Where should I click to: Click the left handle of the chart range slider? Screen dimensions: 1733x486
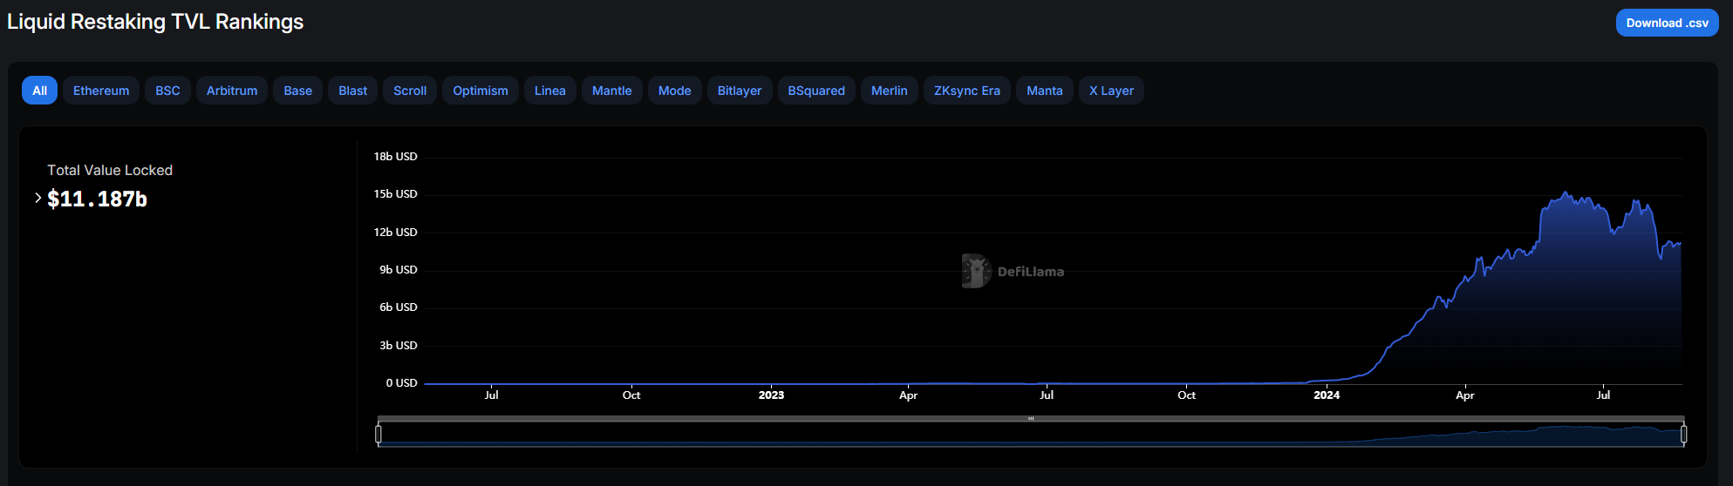[379, 434]
